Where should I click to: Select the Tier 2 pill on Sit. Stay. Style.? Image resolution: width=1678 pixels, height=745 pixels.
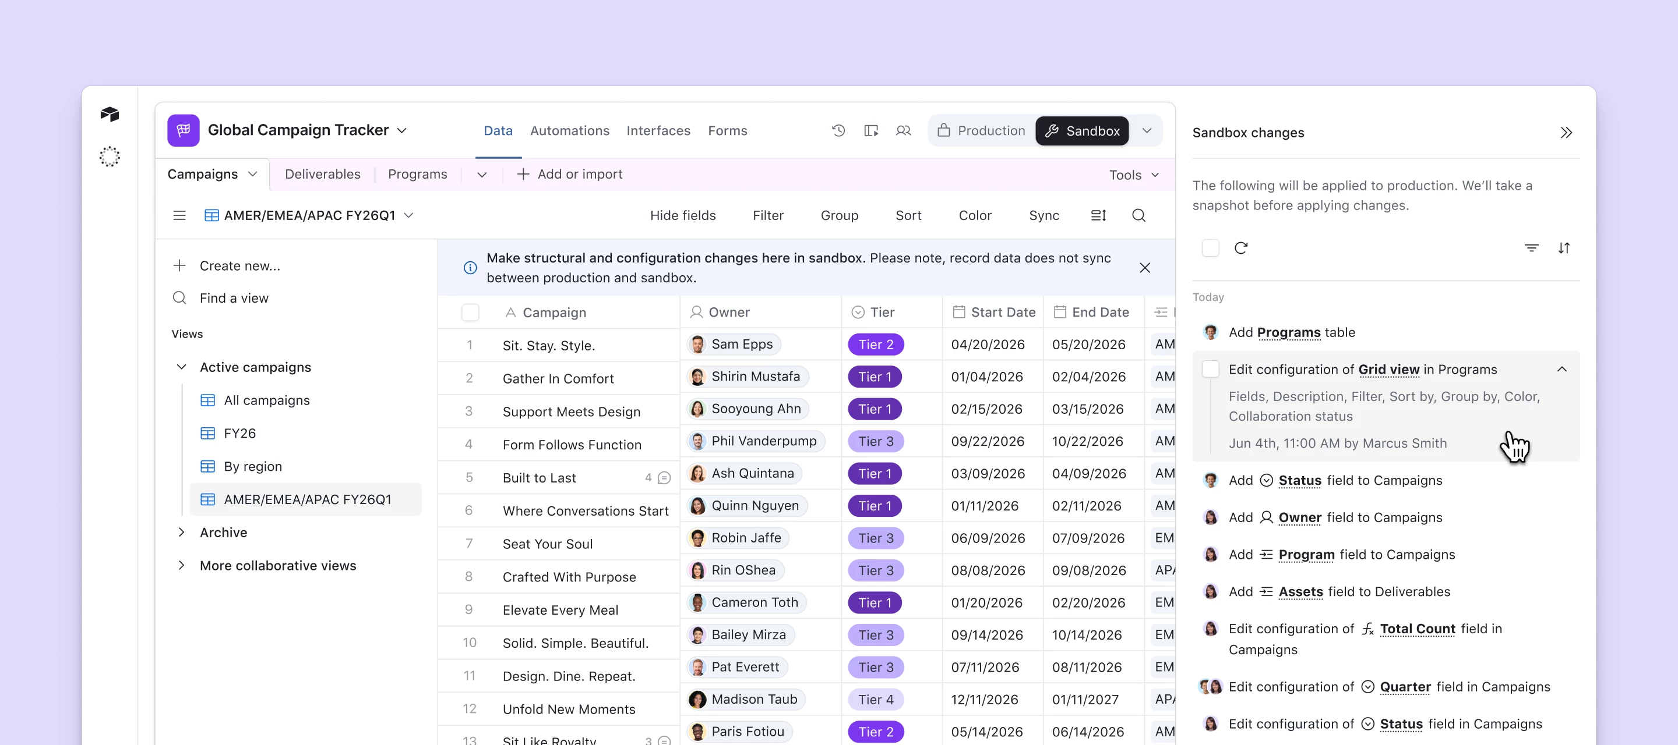pyautogui.click(x=876, y=344)
